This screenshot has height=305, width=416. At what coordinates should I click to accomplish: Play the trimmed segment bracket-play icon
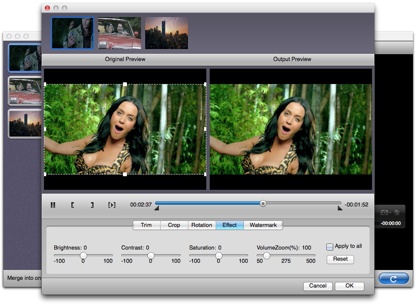(112, 205)
